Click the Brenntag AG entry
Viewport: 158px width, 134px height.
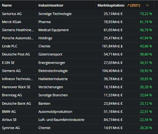[12, 95]
